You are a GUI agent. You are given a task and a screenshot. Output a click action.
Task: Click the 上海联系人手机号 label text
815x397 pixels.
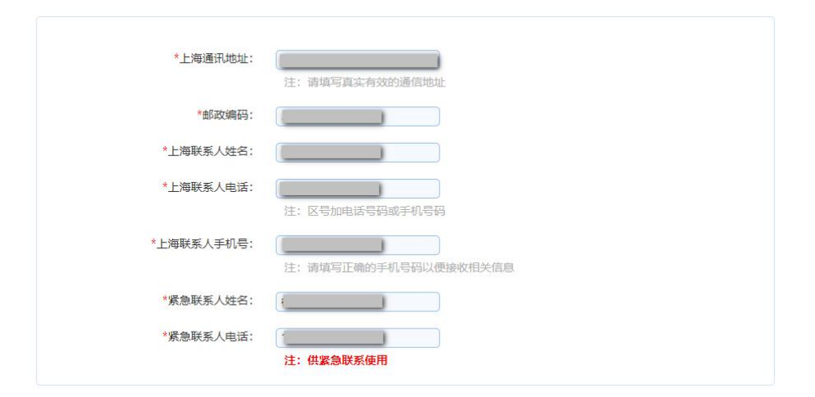point(203,243)
